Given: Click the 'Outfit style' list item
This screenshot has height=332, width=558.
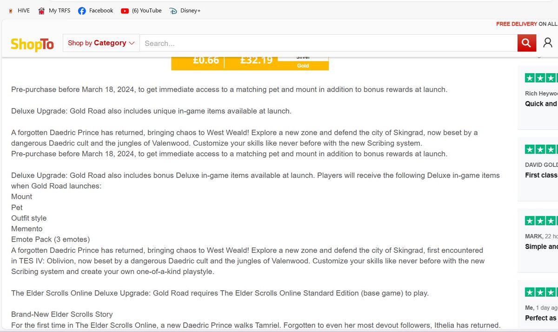Looking at the screenshot, I should pos(29,218).
